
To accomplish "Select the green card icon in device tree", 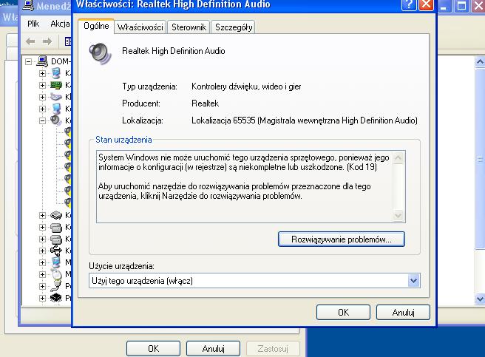I will (x=56, y=85).
